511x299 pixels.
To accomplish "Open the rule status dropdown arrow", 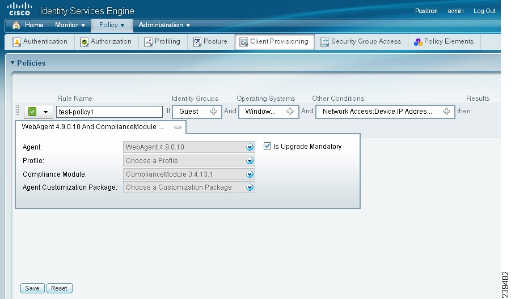I will (45, 112).
